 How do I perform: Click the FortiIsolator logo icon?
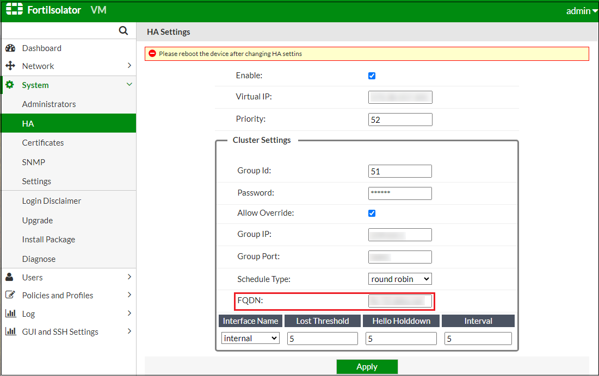tap(14, 10)
